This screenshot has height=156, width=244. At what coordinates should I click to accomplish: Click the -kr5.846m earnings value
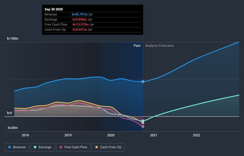tap(79, 19)
